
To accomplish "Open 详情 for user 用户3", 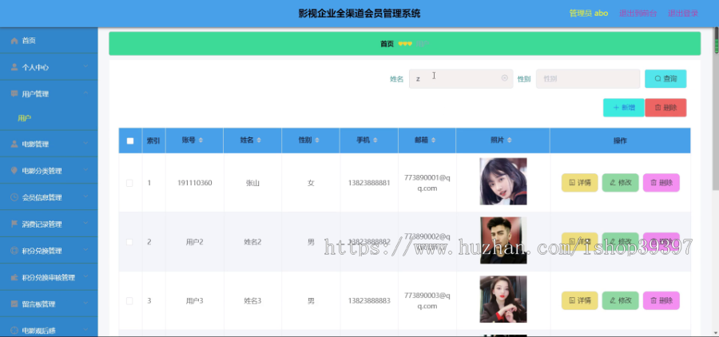I will [x=580, y=301].
